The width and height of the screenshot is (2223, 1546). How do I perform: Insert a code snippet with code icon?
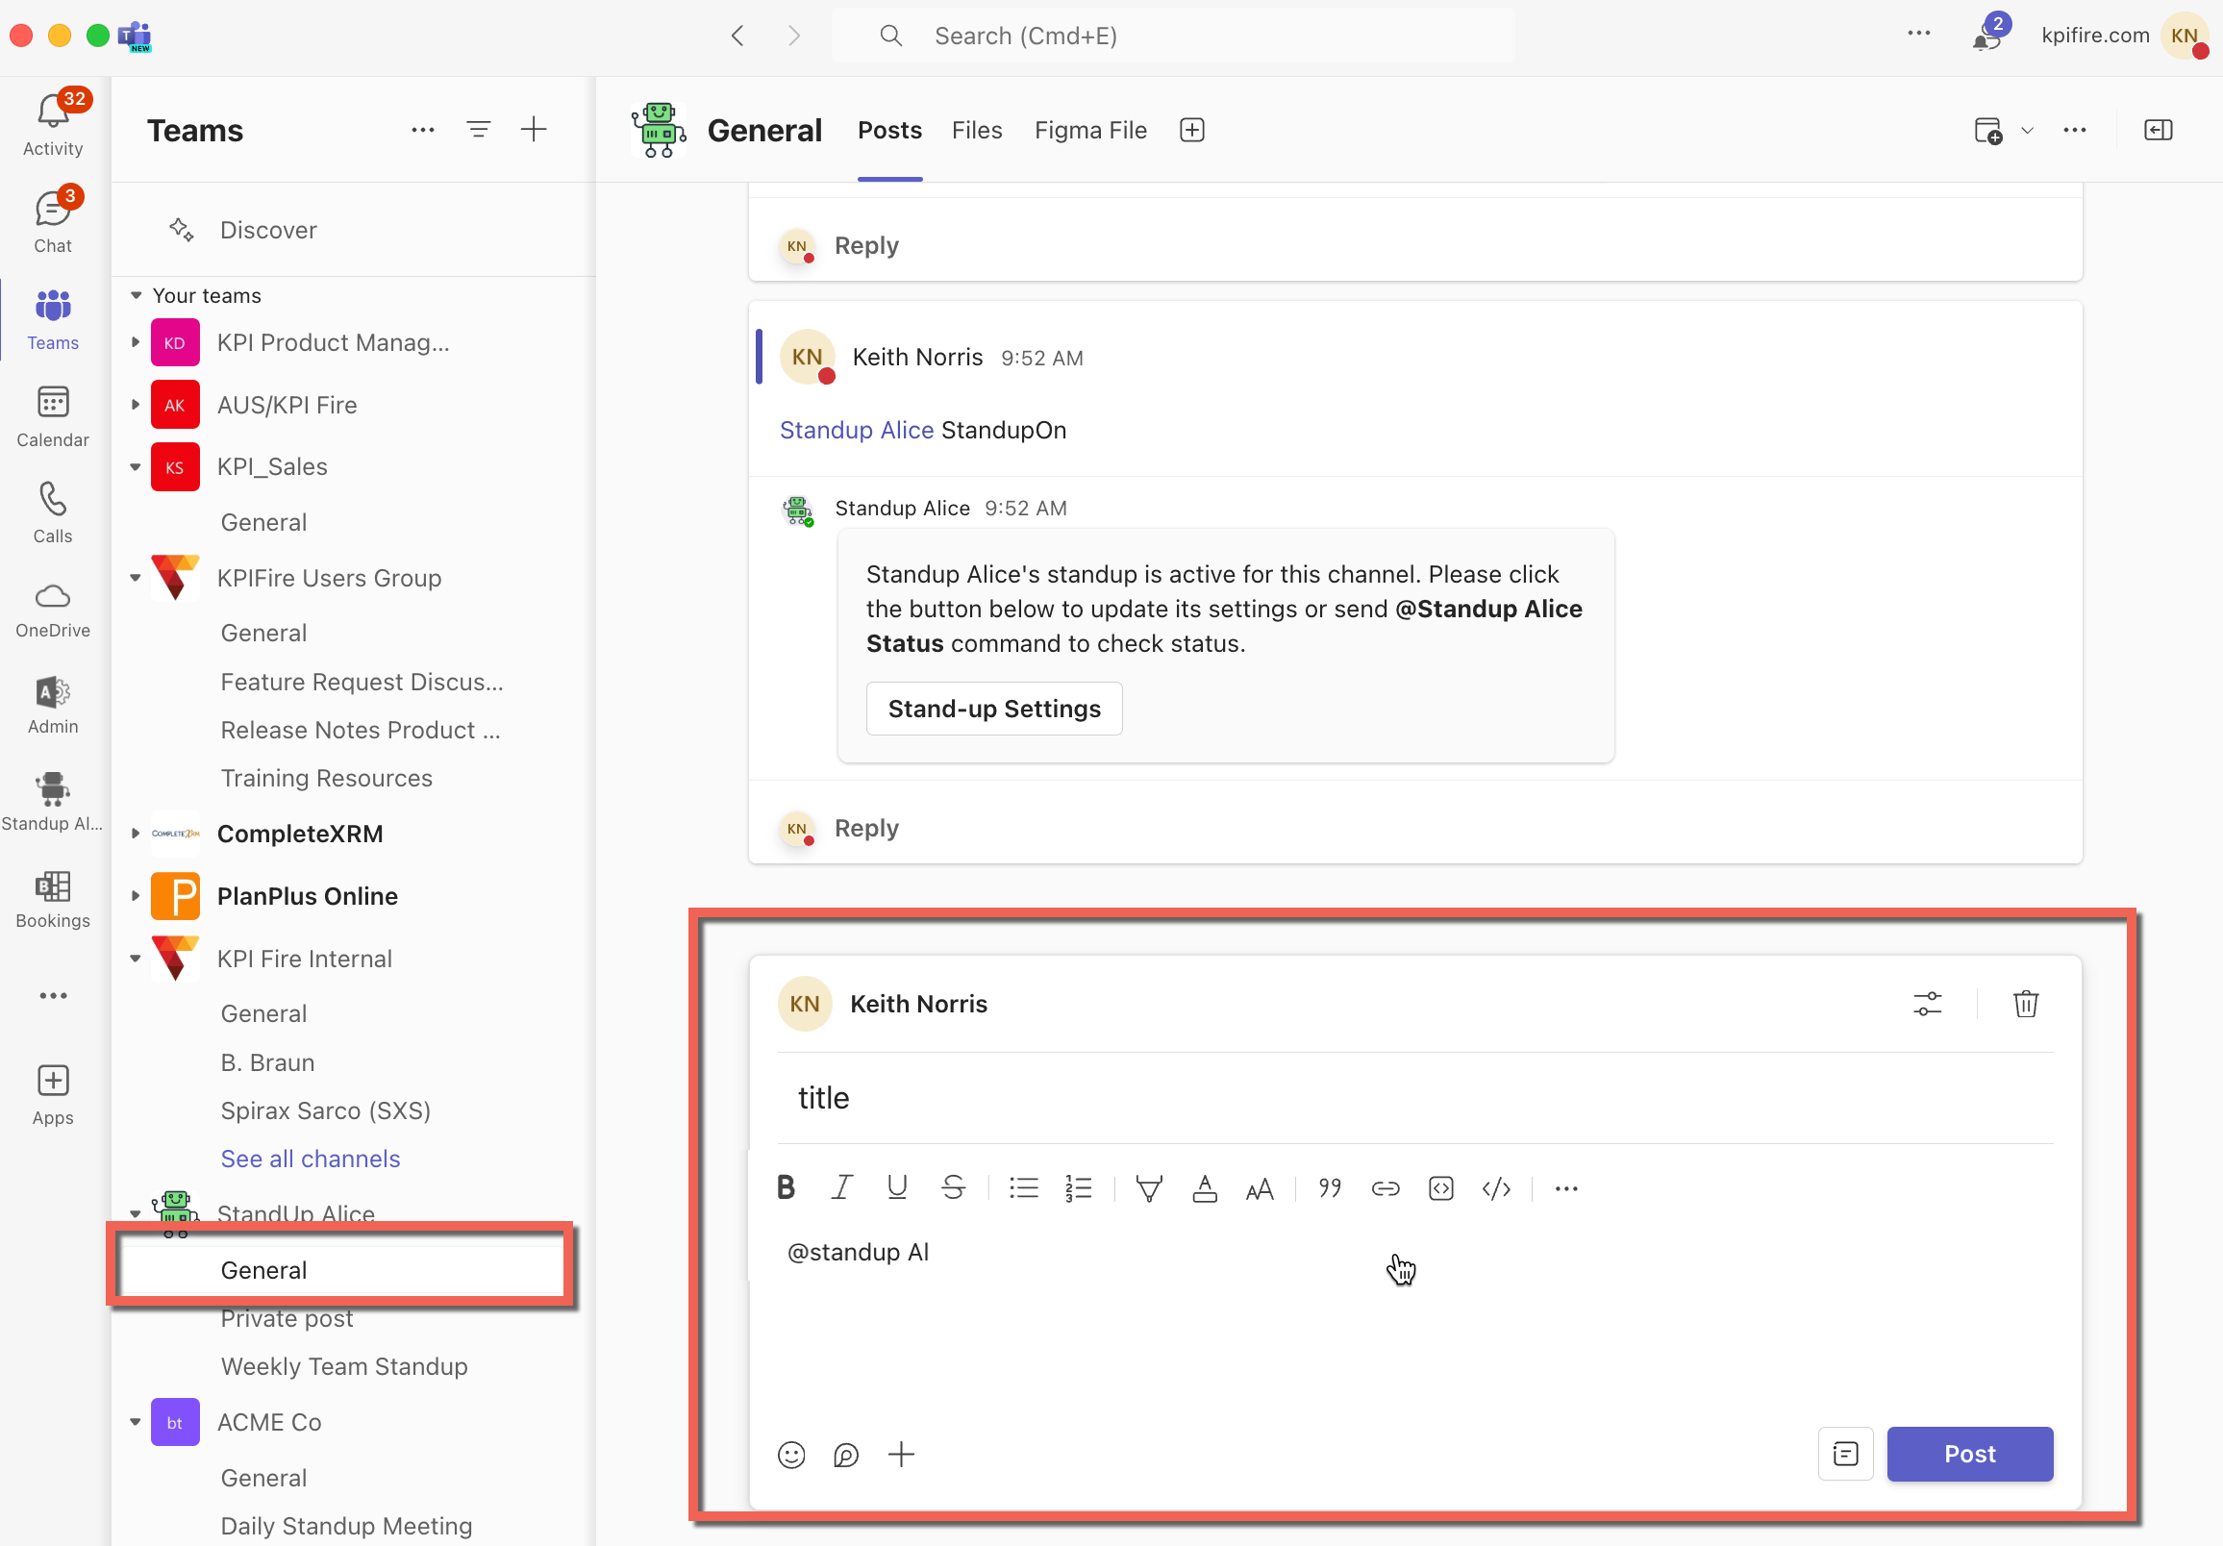click(1496, 1187)
